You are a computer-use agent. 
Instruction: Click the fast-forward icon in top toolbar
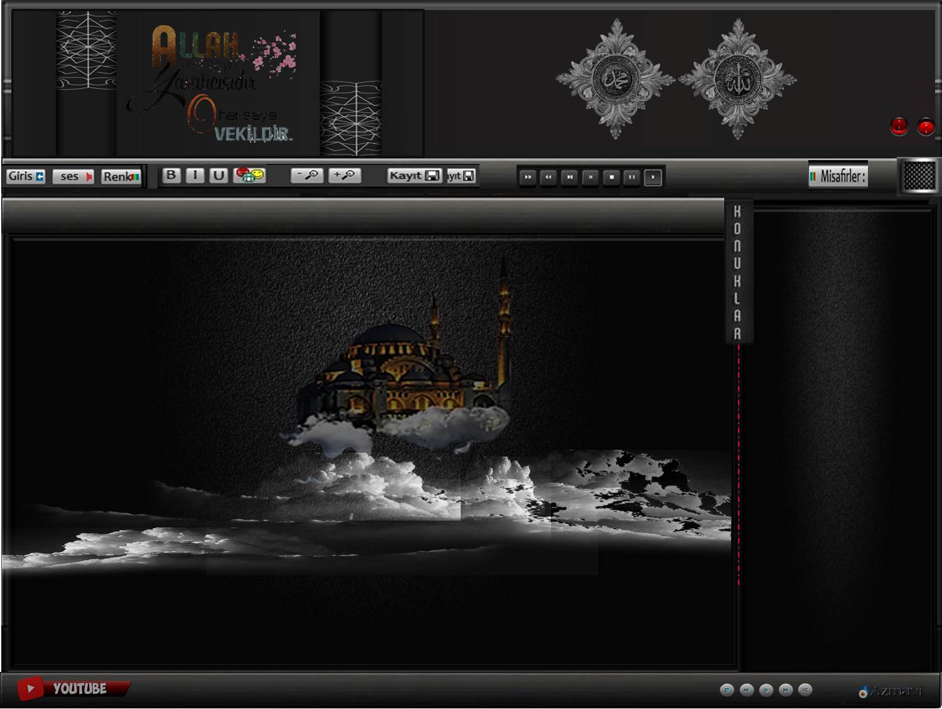528,177
